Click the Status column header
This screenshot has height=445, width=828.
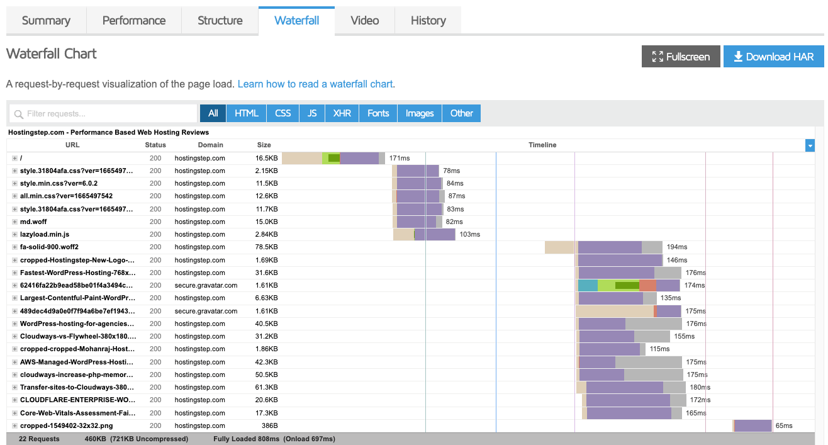pos(155,145)
